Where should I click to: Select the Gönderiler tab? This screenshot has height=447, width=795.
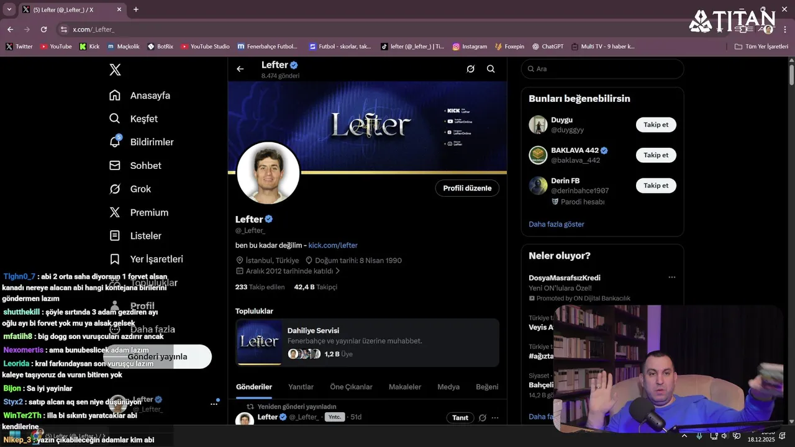(254, 387)
